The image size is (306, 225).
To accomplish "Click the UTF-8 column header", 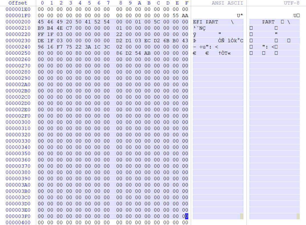I will tap(292, 3).
